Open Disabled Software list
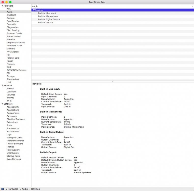The image size is (194, 191). pyautogui.click(x=16, y=119)
